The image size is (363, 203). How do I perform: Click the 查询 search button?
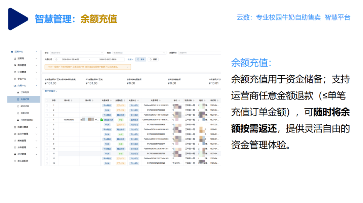point(140,59)
